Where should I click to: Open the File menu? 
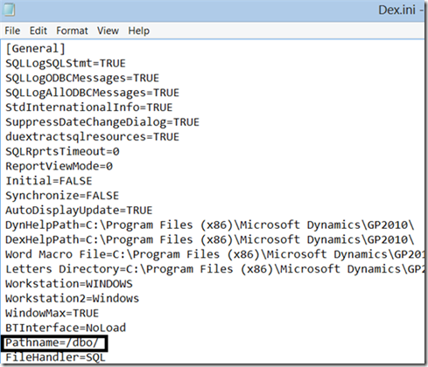(12, 31)
